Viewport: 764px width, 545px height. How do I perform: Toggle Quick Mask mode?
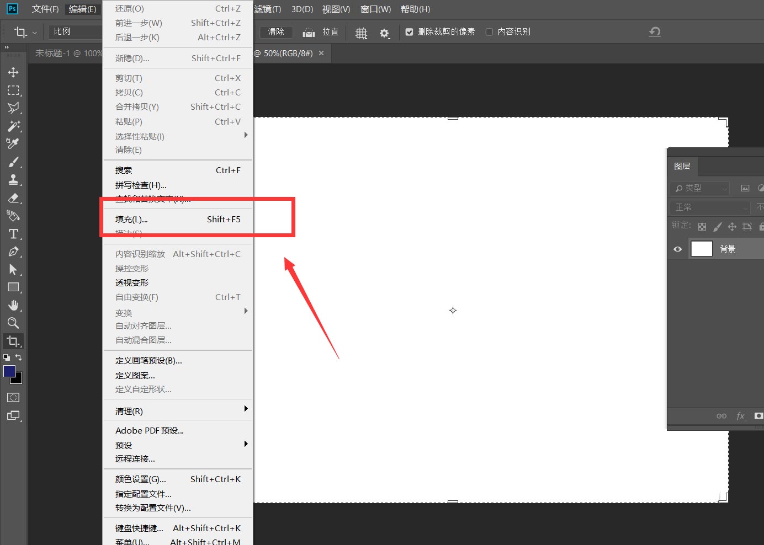[13, 397]
